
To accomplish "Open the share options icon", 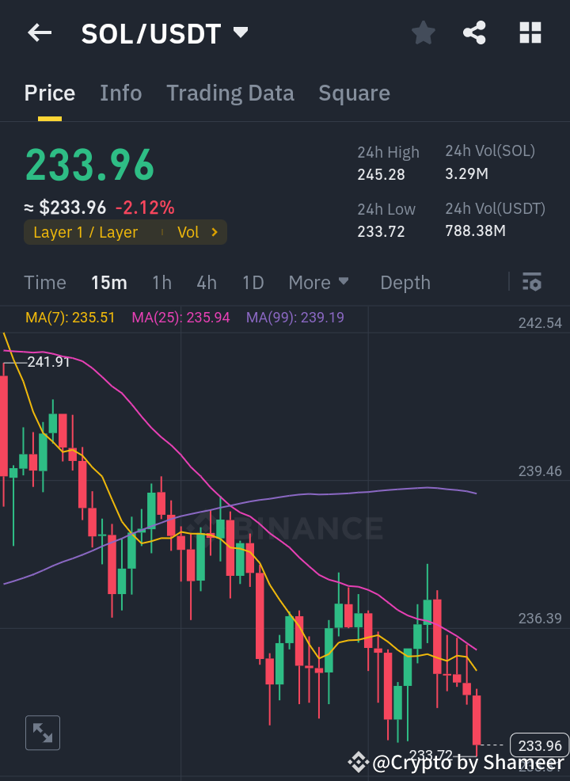I will coord(474,32).
